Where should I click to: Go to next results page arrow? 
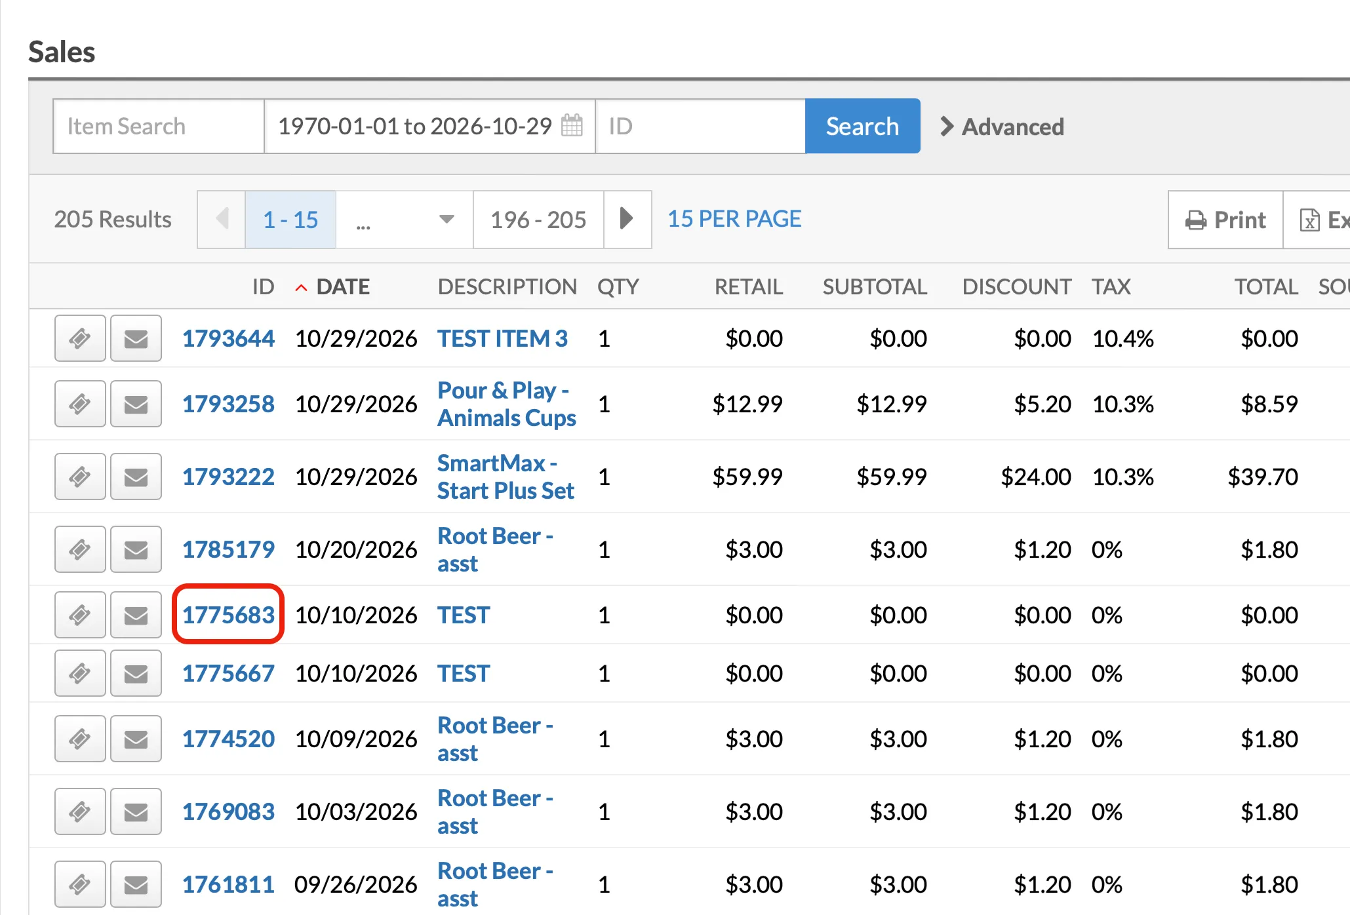(627, 220)
